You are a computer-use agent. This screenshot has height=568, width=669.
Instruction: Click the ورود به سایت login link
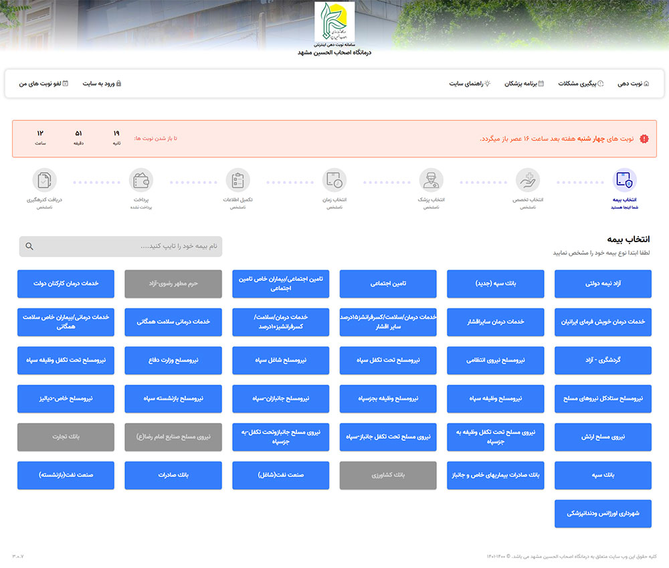102,84
